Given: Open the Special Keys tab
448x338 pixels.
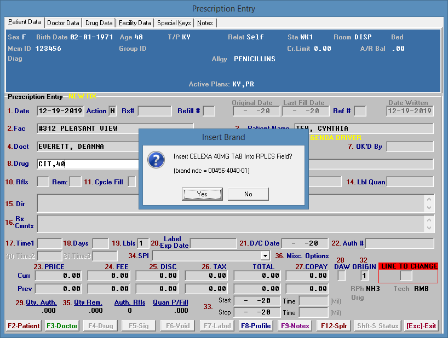Looking at the screenshot, I should coord(174,23).
